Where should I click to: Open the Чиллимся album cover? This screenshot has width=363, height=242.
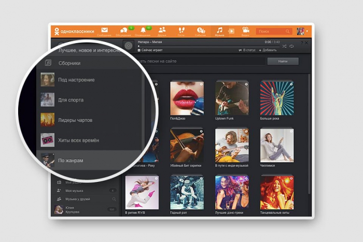(x=277, y=146)
